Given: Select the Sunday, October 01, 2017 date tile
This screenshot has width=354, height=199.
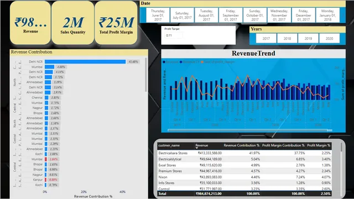Looking at the screenshot, I should pos(255,15).
